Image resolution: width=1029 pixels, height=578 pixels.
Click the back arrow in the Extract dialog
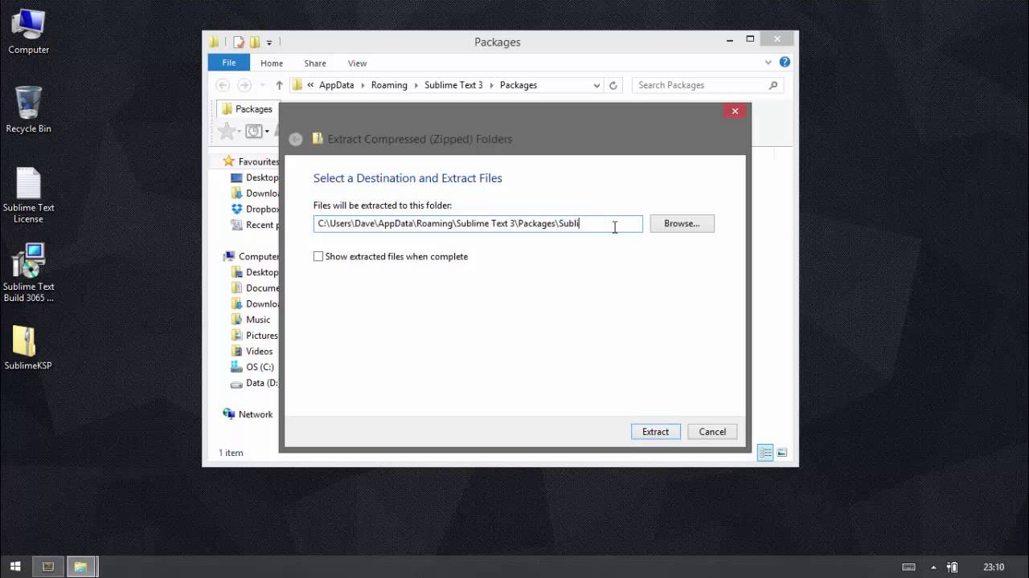pyautogui.click(x=296, y=139)
